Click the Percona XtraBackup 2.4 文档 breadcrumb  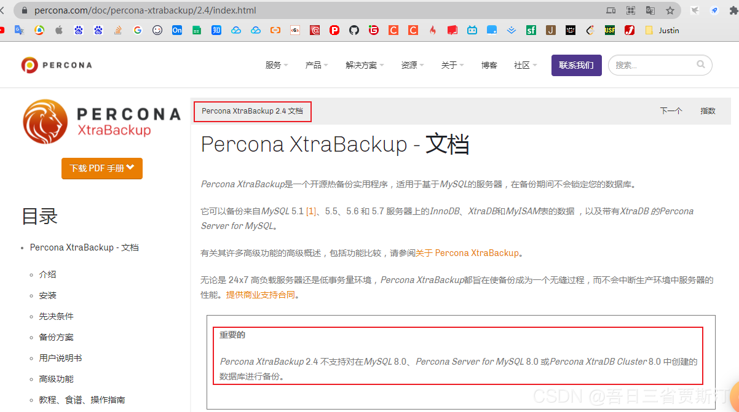click(253, 111)
